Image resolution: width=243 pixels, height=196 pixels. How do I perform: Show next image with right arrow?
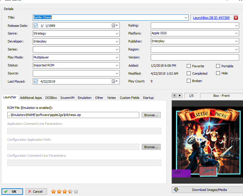pos(180,96)
